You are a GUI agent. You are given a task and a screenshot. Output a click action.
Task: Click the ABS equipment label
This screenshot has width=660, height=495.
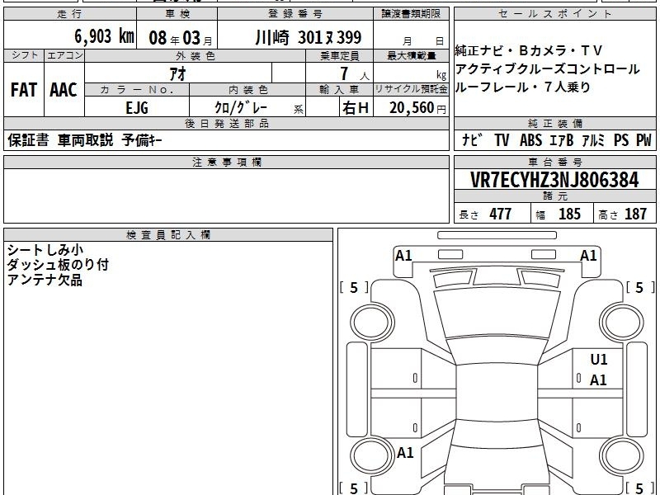pyautogui.click(x=530, y=140)
